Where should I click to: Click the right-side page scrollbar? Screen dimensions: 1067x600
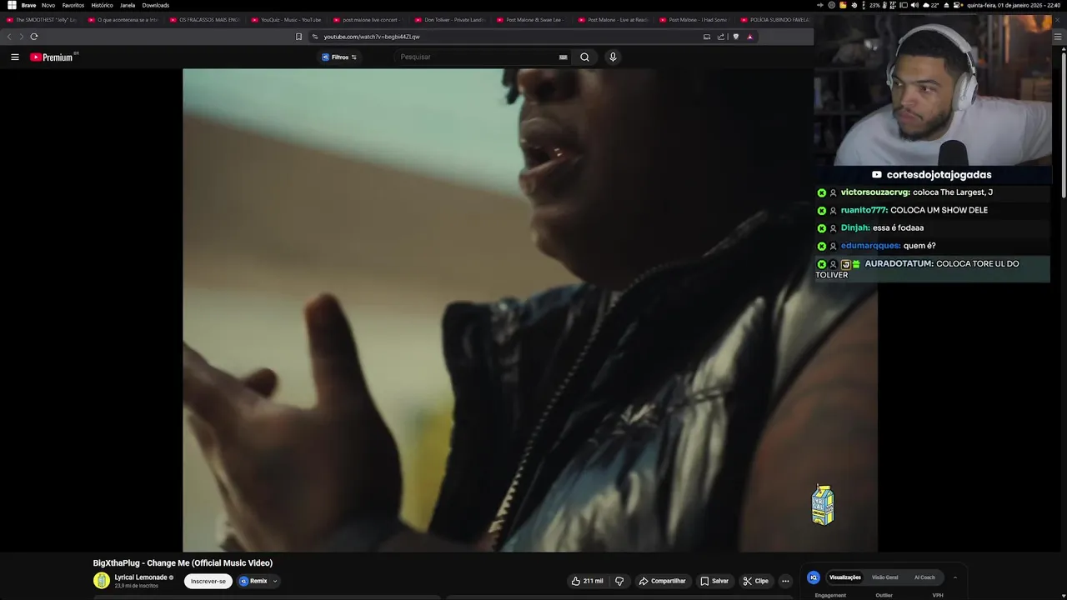[1064, 125]
